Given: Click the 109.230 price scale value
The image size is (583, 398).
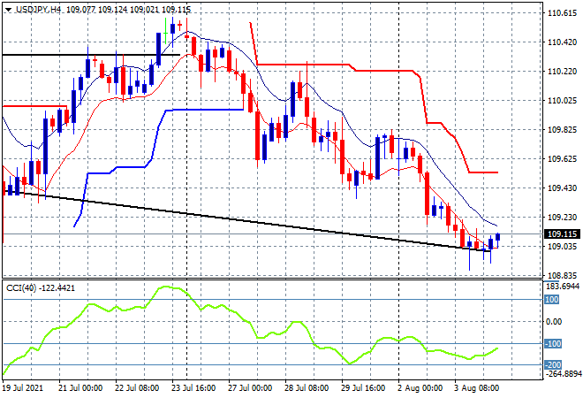Looking at the screenshot, I should click(562, 217).
